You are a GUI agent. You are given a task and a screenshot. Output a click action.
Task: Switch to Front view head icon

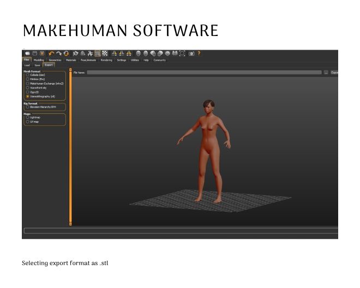(x=138, y=53)
